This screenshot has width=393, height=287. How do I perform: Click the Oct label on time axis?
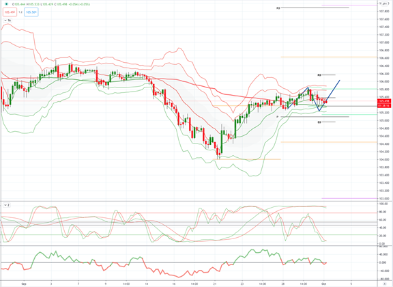pyautogui.click(x=323, y=284)
